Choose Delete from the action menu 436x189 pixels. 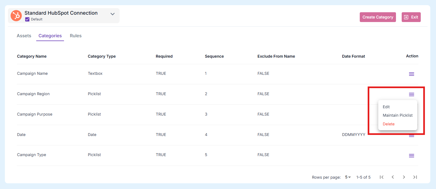(389, 124)
